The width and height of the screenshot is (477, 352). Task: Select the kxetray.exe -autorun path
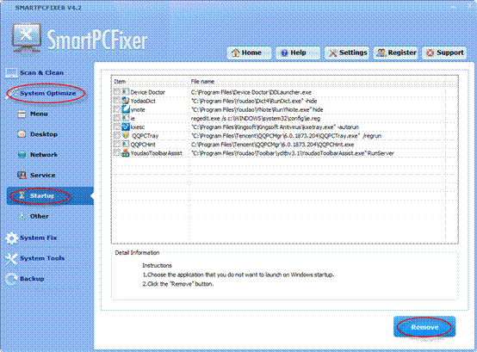point(275,127)
